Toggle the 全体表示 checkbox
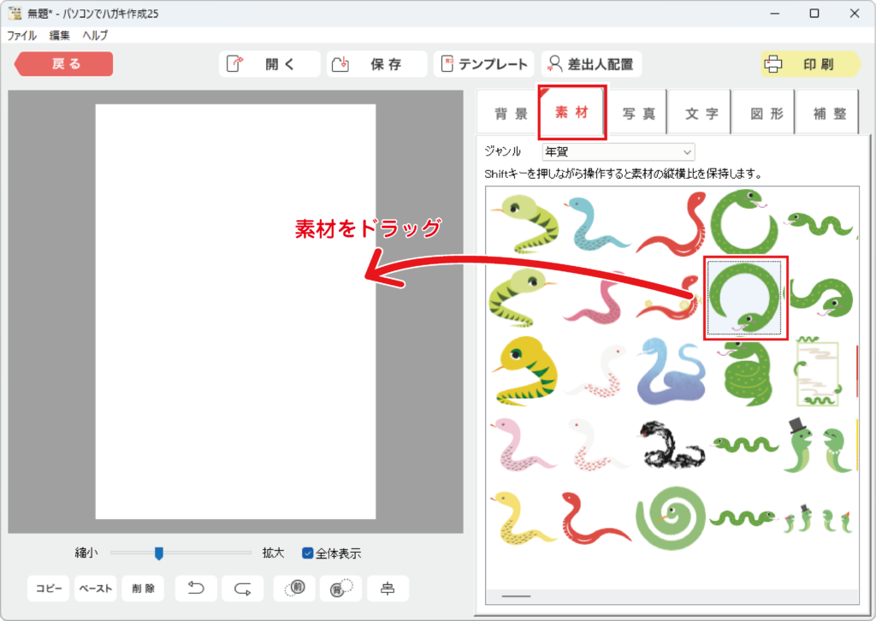Image resolution: width=876 pixels, height=621 pixels. 307,553
